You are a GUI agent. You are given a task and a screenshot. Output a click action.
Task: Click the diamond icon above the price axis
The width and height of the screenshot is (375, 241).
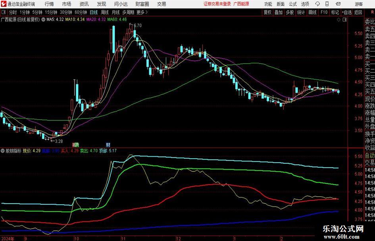click(338, 20)
